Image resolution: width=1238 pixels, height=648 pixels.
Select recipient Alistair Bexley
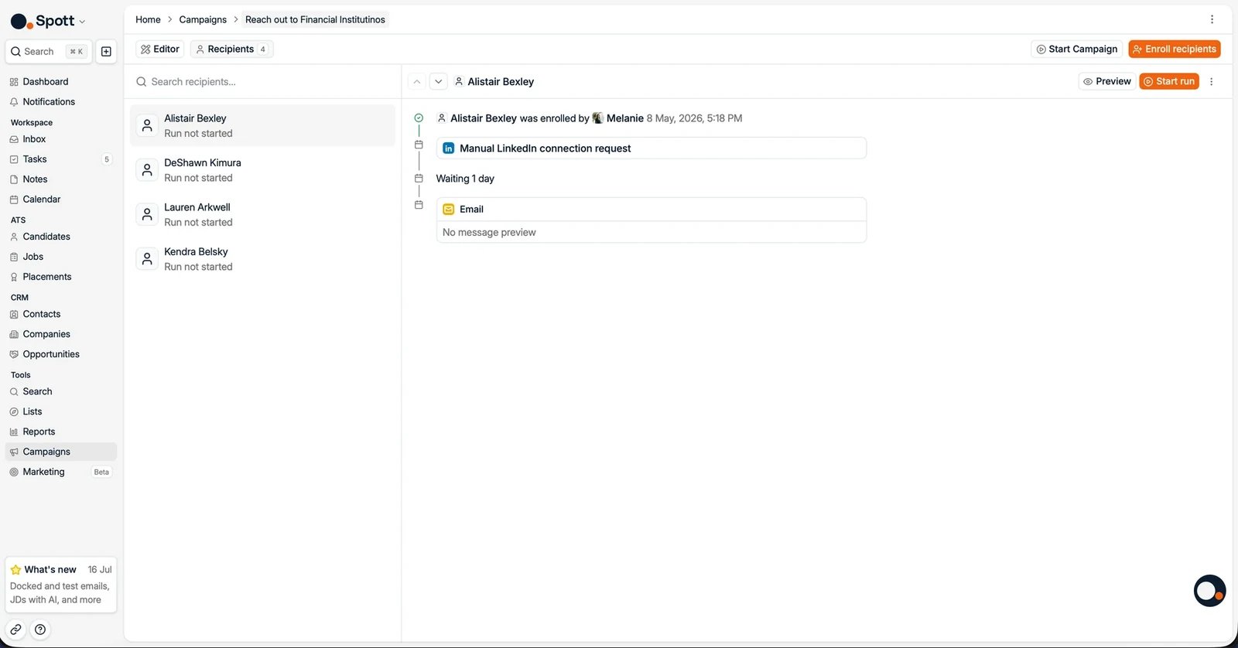pyautogui.click(x=262, y=125)
